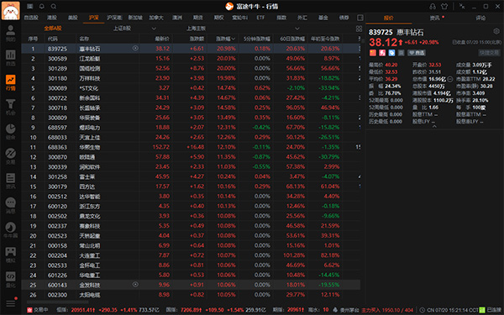Image resolution: width=504 pixels, height=315 pixels.
Task: Open the quant code icon in the sidebar
Action: [10, 279]
